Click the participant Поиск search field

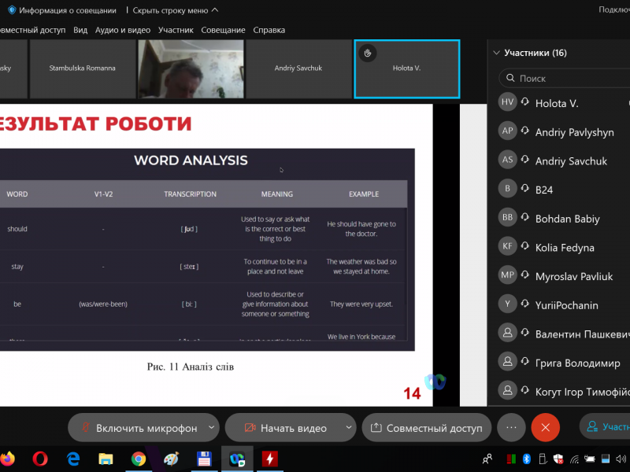pyautogui.click(x=567, y=79)
